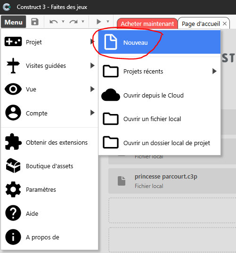Image resolution: width=236 pixels, height=253 pixels.
Task: Click the cloud icon for Ouvrir depuis le Cloud
Action: pos(111,95)
